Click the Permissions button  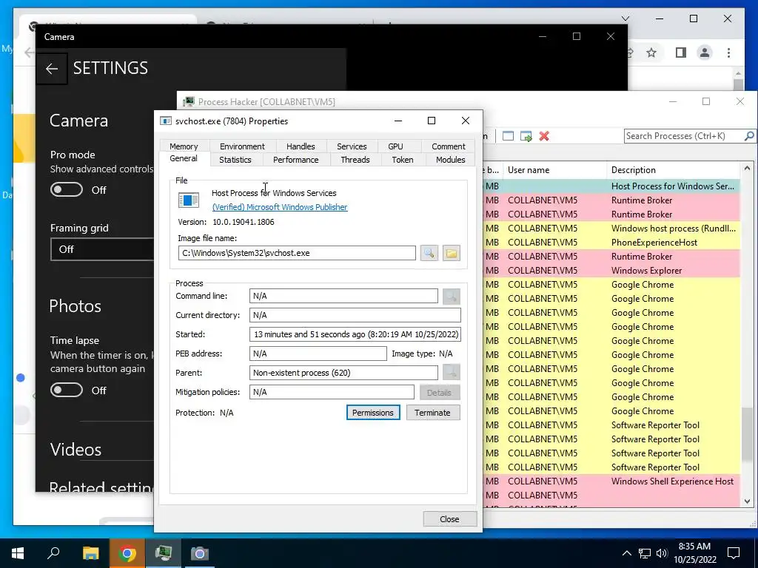(373, 413)
